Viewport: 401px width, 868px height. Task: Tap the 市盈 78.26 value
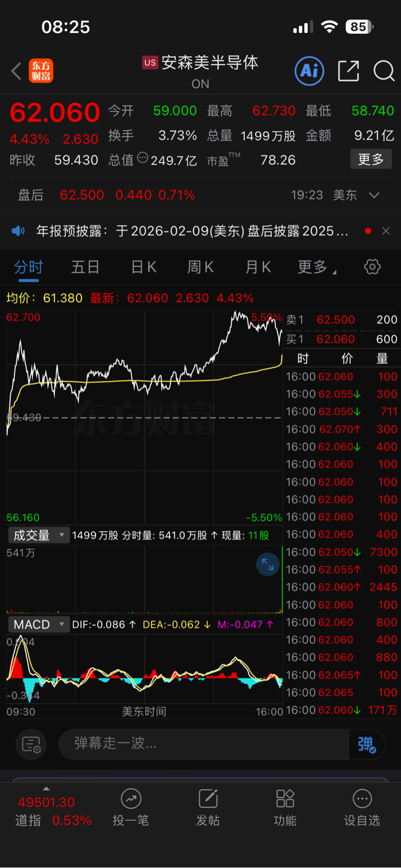(278, 160)
